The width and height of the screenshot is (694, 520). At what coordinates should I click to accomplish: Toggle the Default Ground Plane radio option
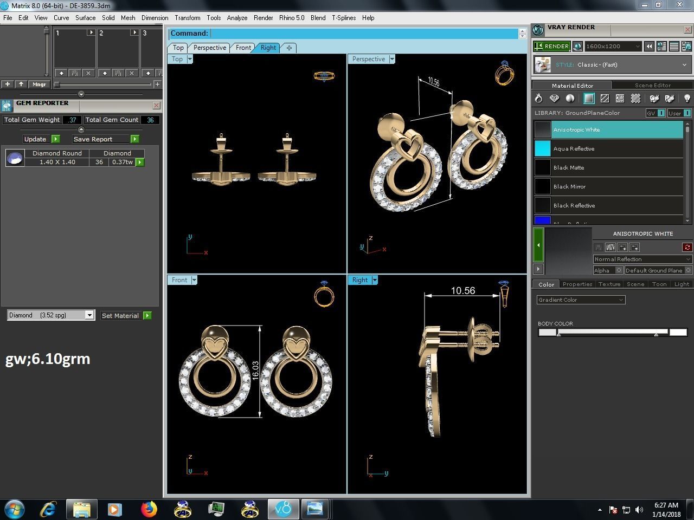688,270
